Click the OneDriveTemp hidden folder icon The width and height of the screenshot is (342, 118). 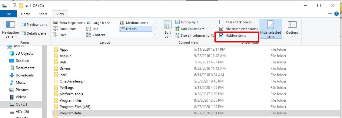[56, 81]
